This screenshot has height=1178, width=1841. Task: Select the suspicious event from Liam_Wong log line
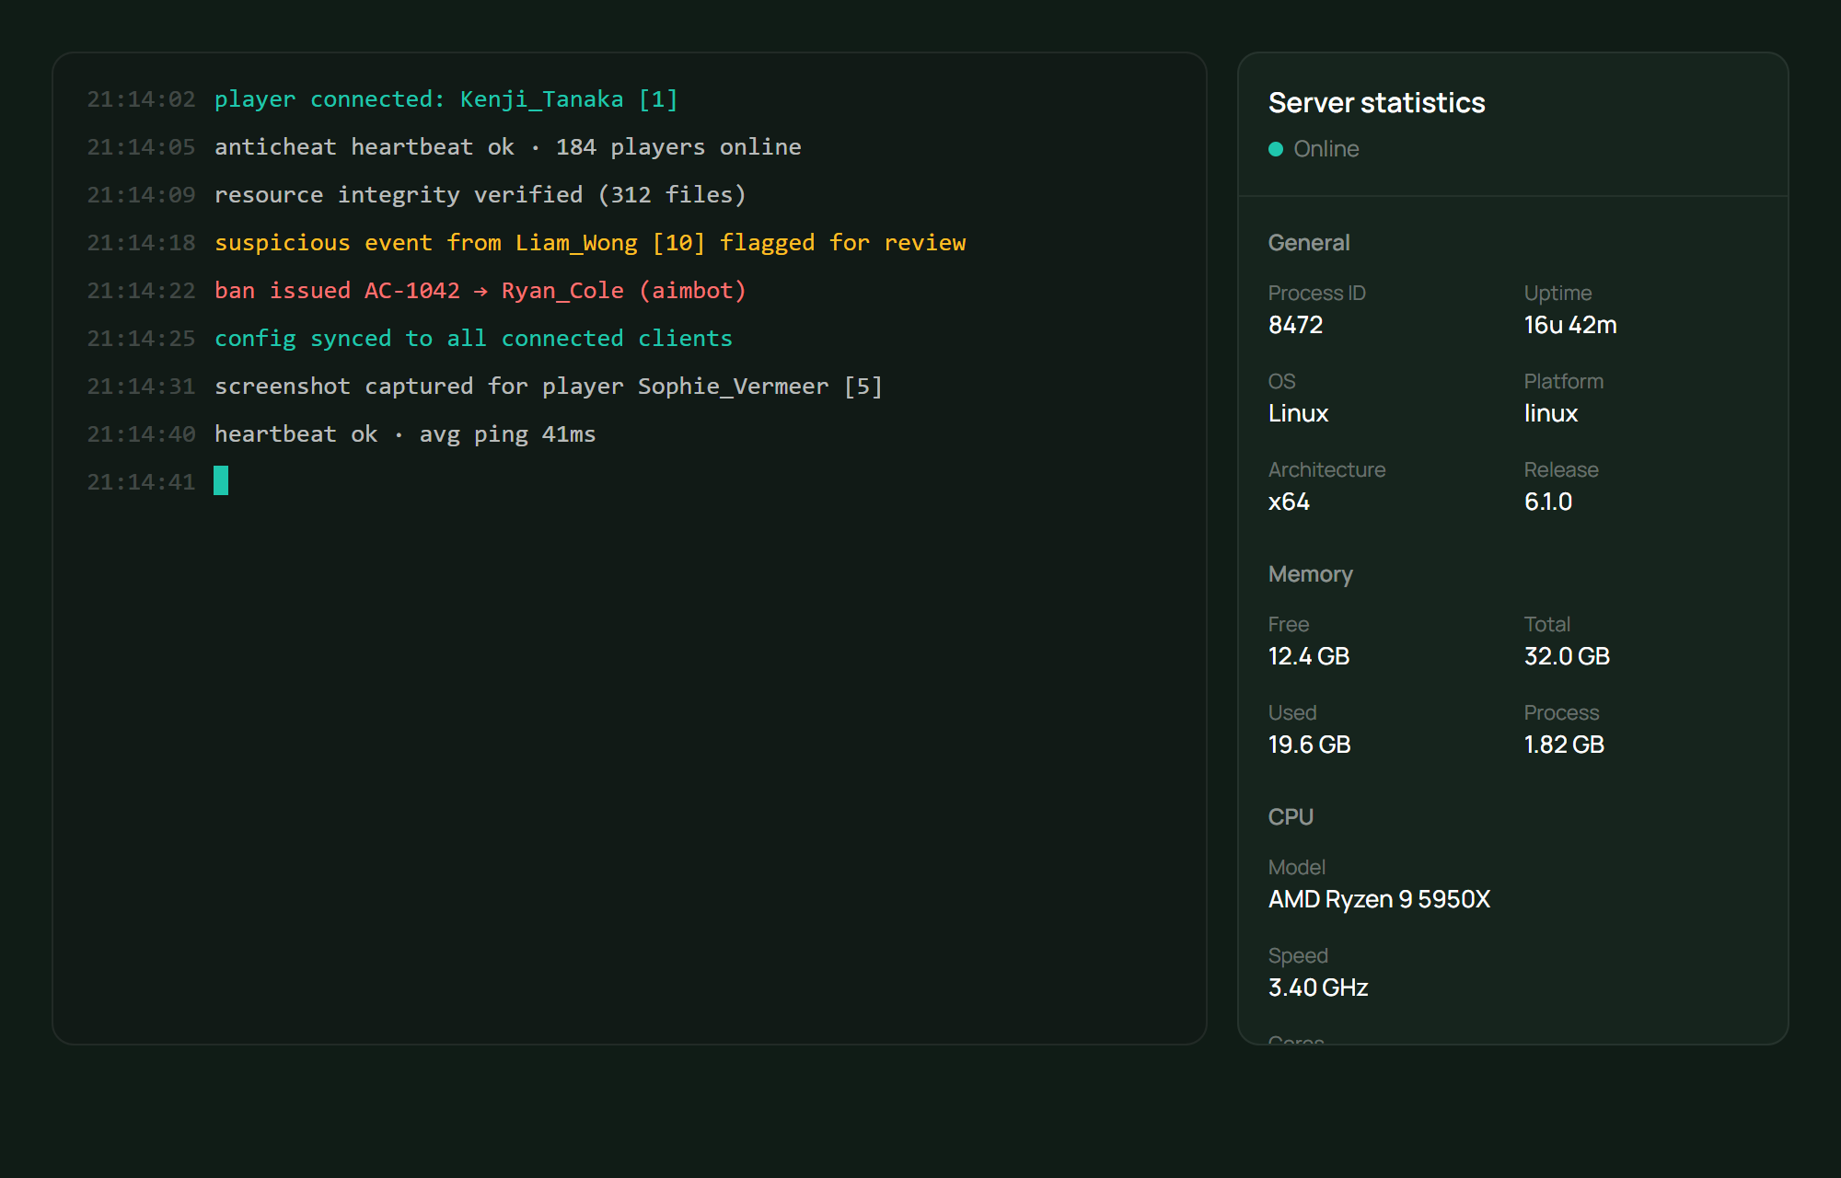coord(590,243)
